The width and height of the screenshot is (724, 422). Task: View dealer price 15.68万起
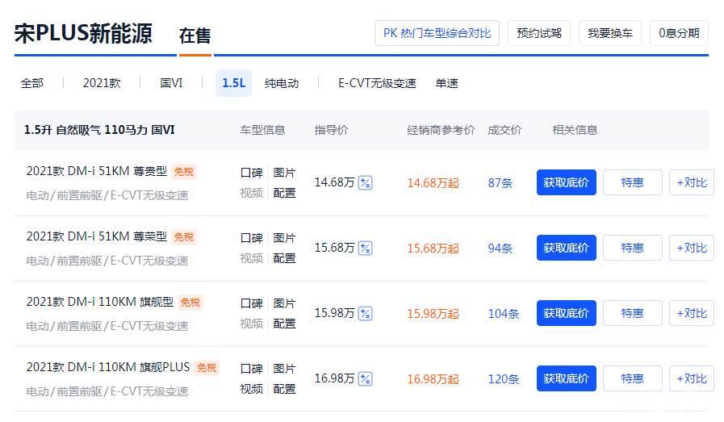[433, 249]
